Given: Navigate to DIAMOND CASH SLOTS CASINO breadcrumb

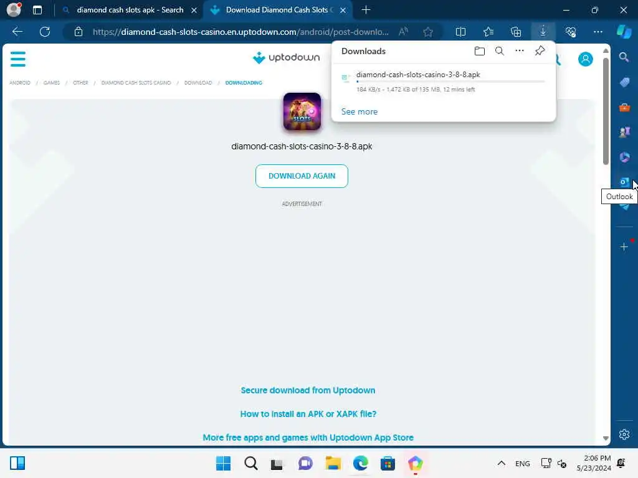Looking at the screenshot, I should pyautogui.click(x=136, y=83).
